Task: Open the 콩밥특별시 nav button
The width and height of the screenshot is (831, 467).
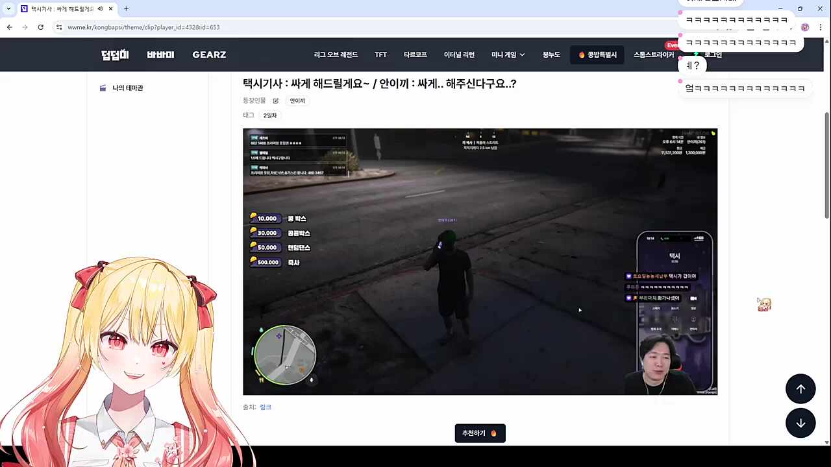Action: [x=597, y=54]
